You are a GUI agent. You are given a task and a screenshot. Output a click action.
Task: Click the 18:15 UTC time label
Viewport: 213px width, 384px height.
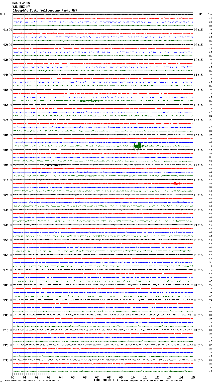point(198,180)
